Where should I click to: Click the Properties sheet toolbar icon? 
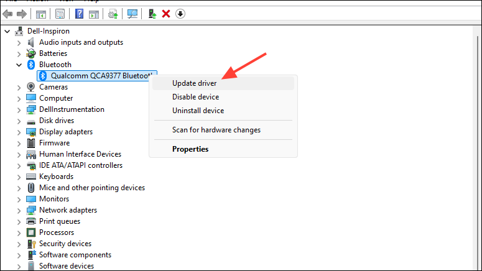(60, 14)
